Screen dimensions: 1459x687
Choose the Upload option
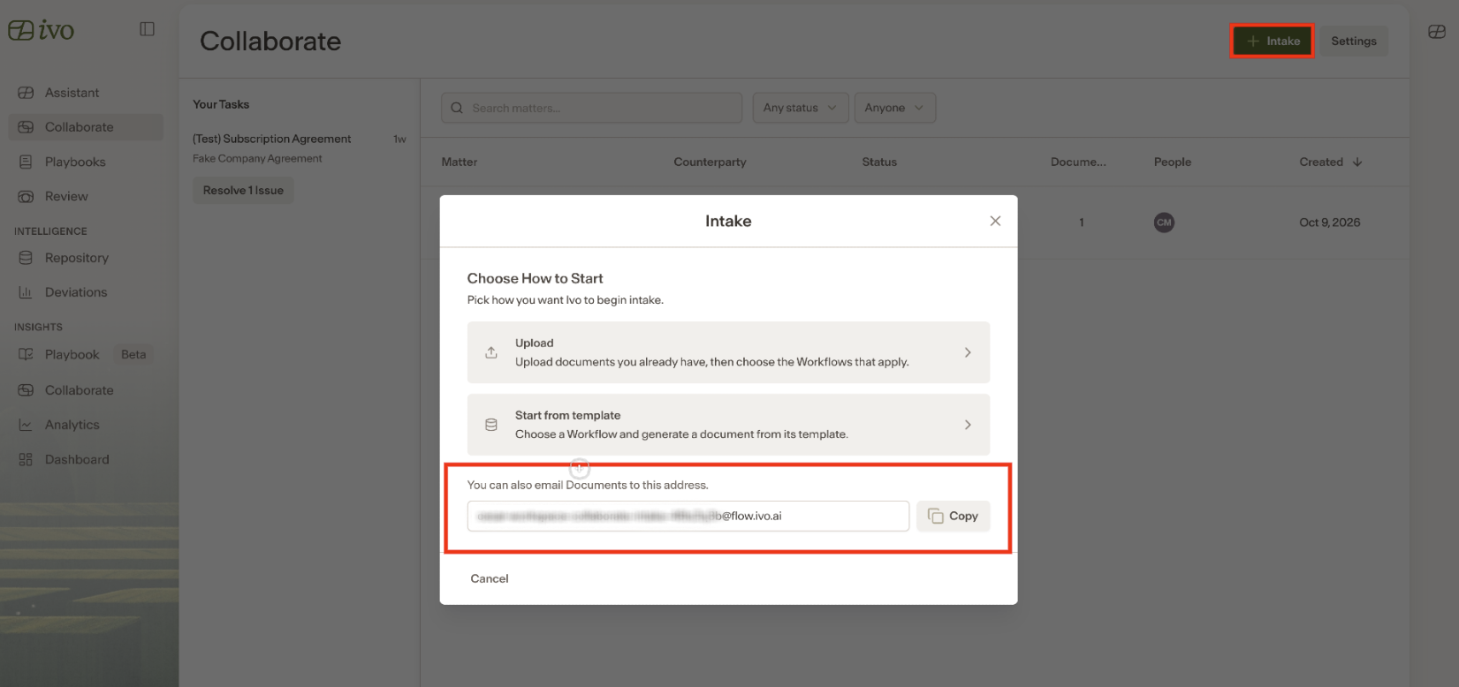point(728,352)
